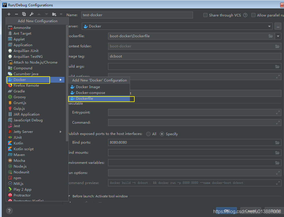Click the help question mark button
Screen dimensions: 284x217
pyautogui.click(x=9, y=211)
